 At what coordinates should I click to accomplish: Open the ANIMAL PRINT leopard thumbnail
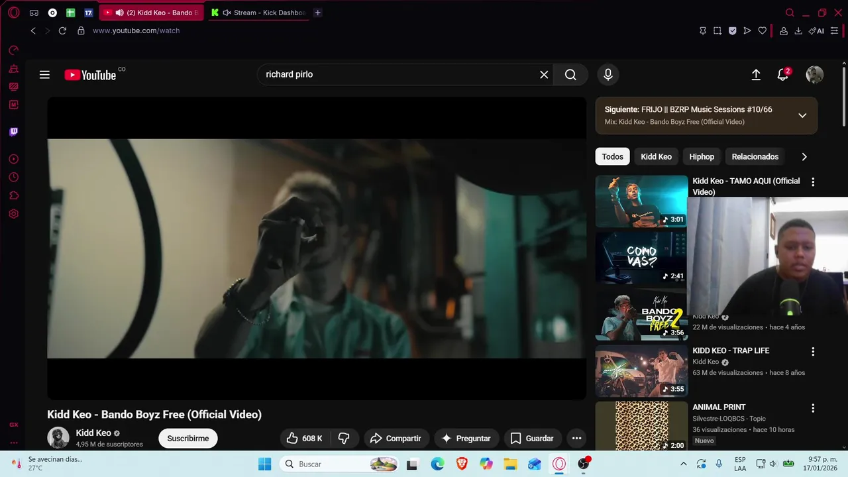pos(641,427)
